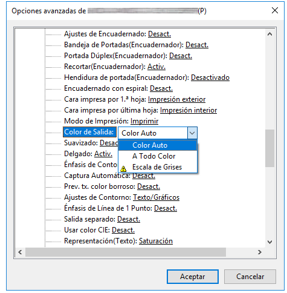Screen dimensions: 287x293
Task: Change Modo de Impresión value Imprimir
Action: 144,121
